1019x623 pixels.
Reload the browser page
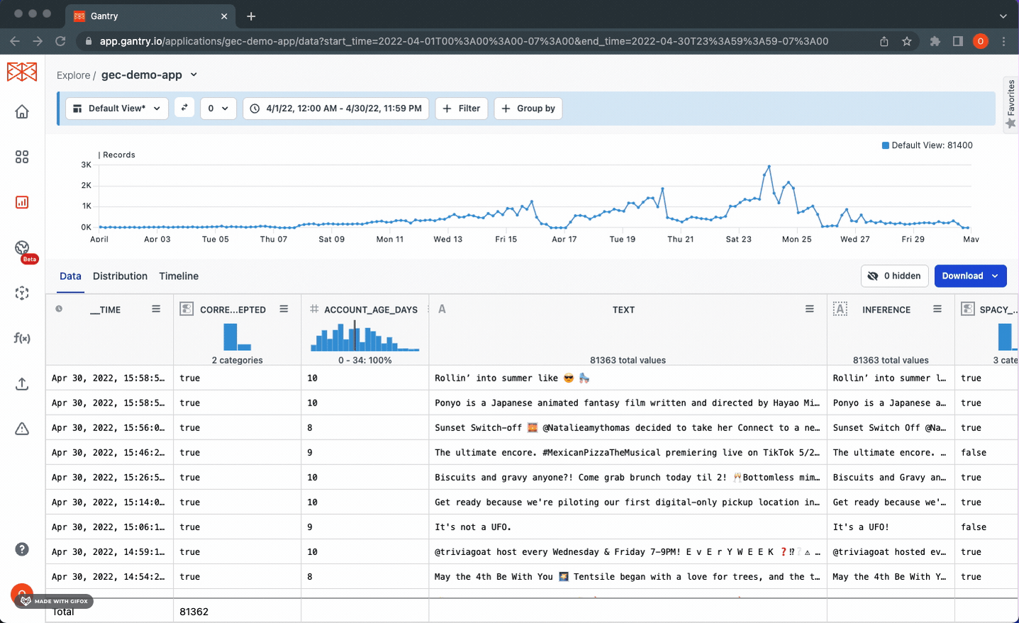pos(60,41)
